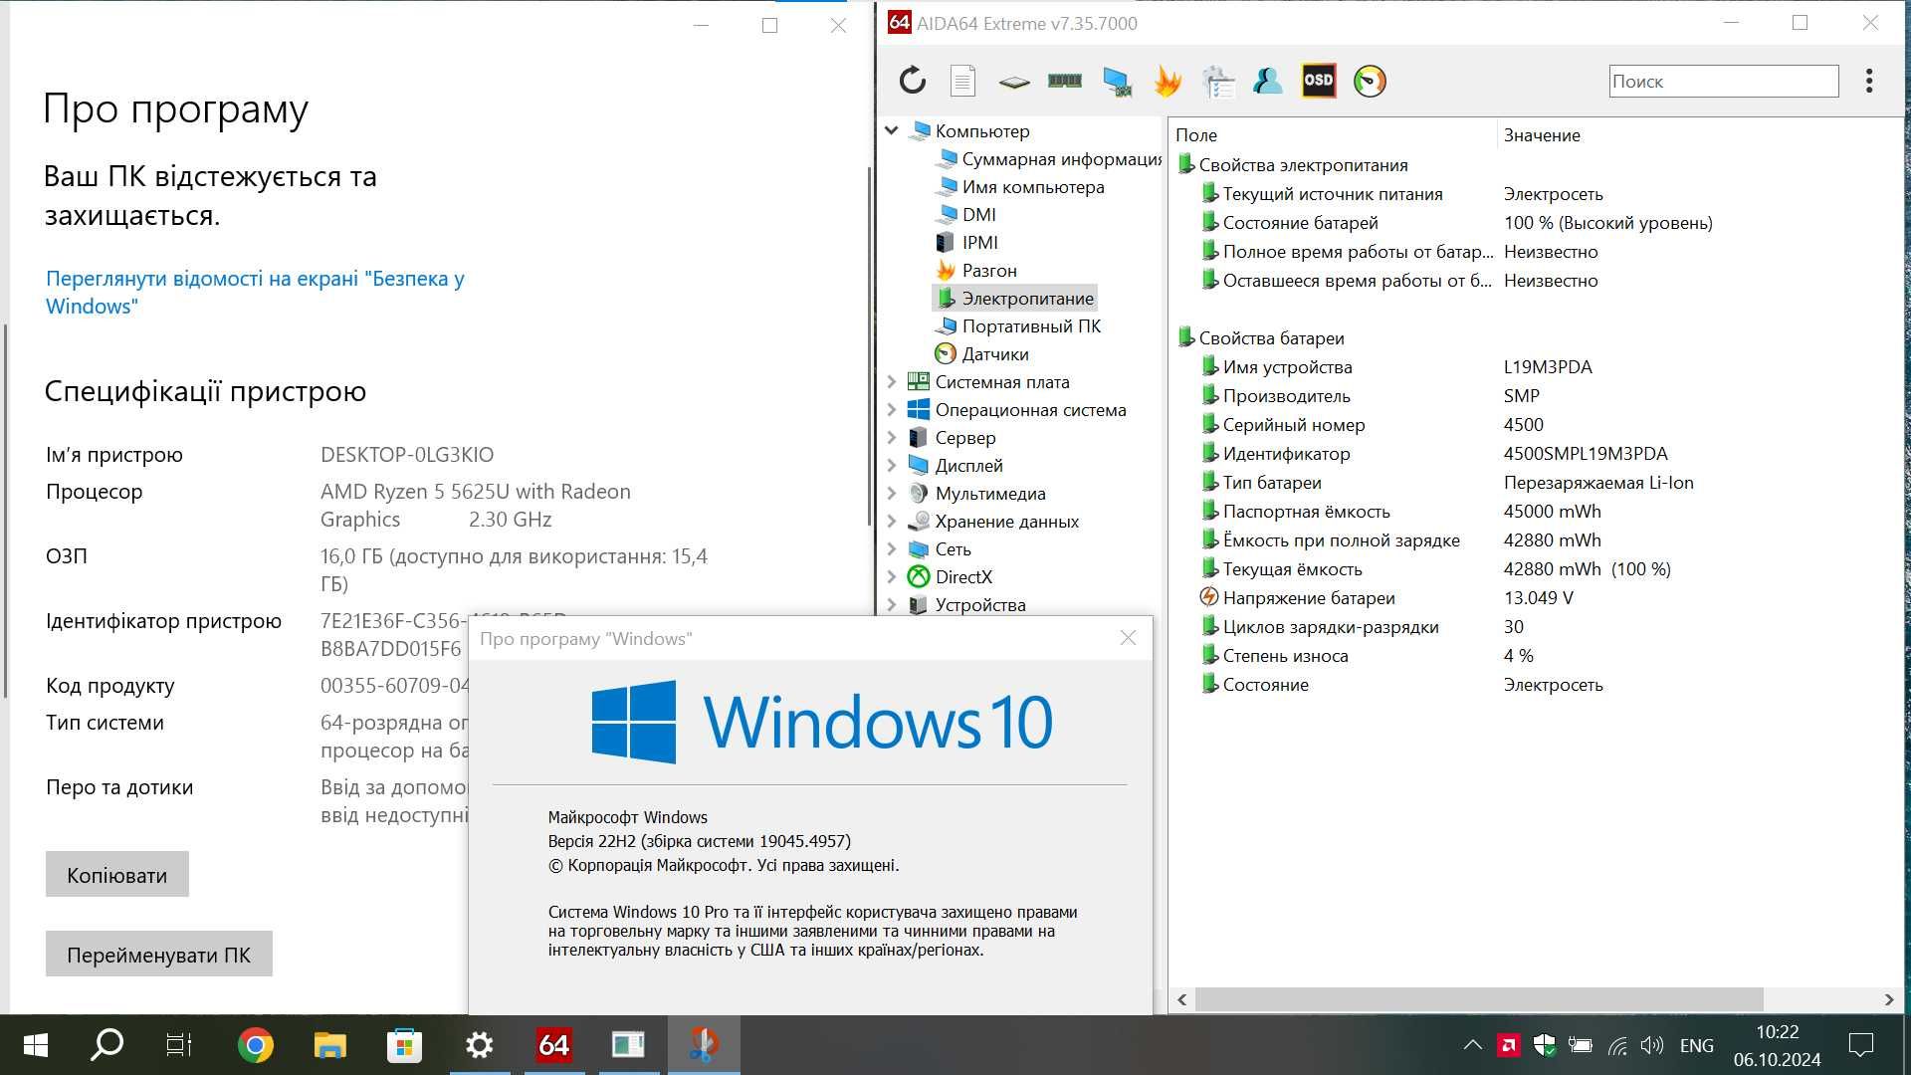Open File Explorer from taskbar
The width and height of the screenshot is (1911, 1075).
(329, 1045)
